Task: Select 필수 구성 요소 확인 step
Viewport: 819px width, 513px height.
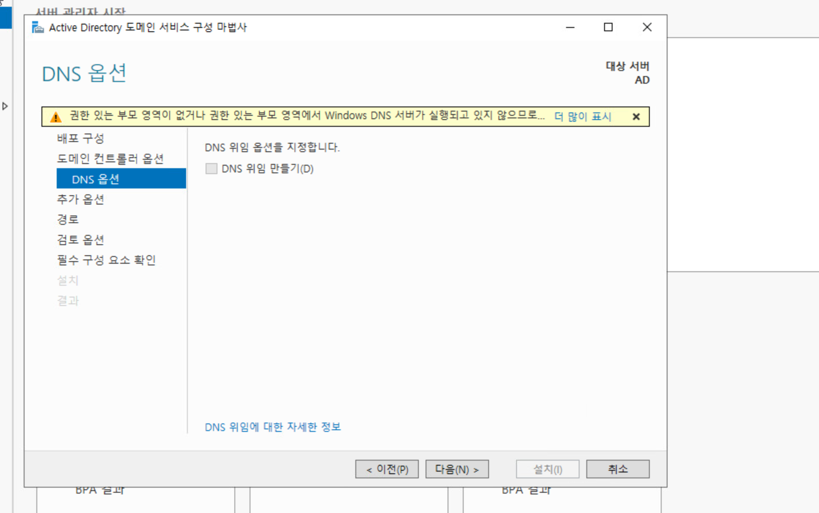Action: click(106, 260)
